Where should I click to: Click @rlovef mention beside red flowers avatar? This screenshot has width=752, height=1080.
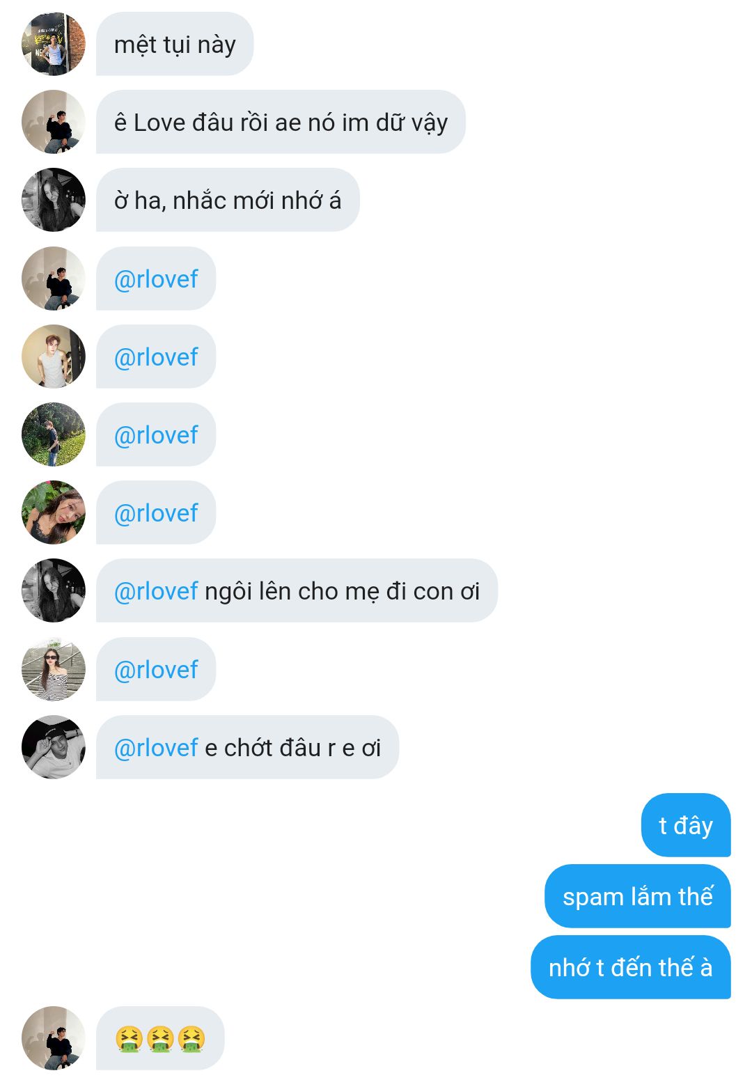[156, 512]
